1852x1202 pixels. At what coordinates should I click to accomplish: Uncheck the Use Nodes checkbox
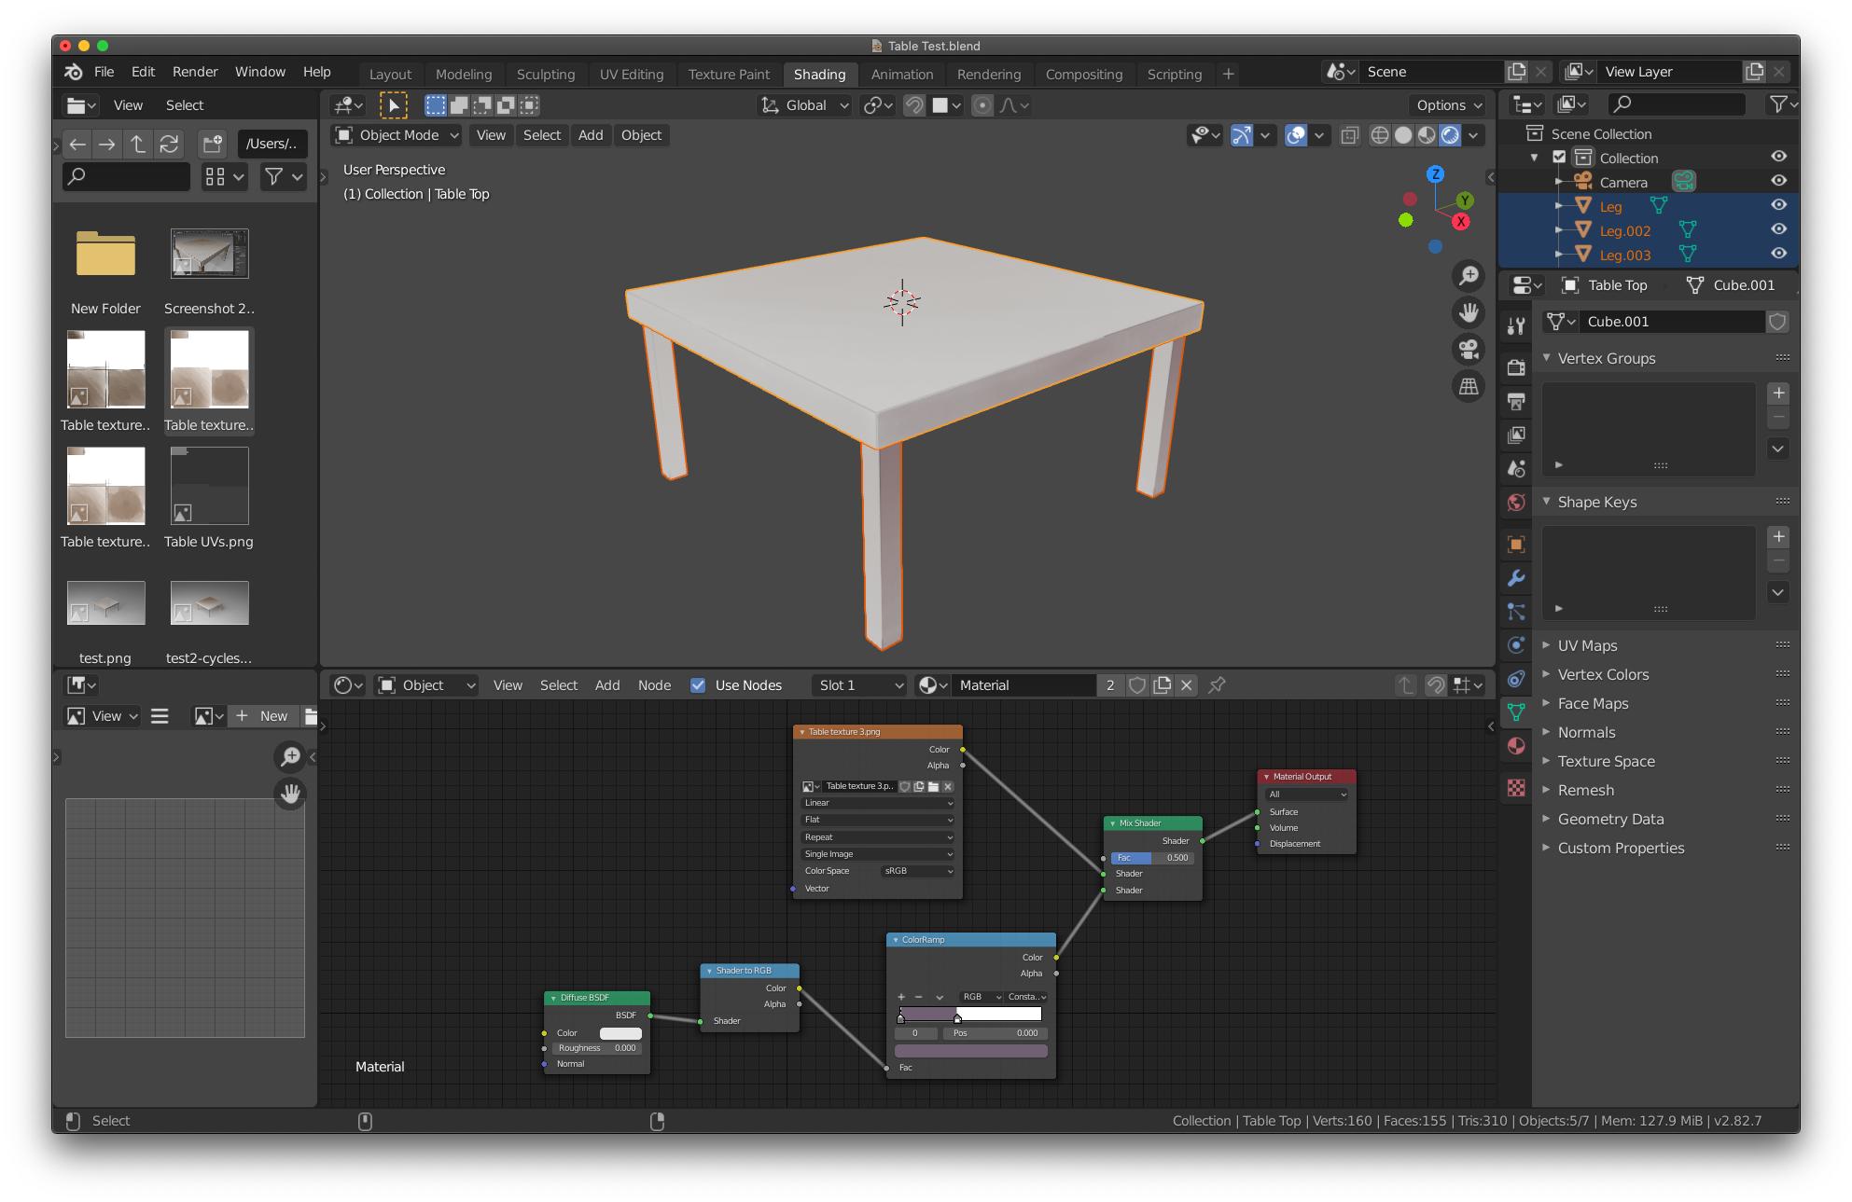tap(698, 685)
